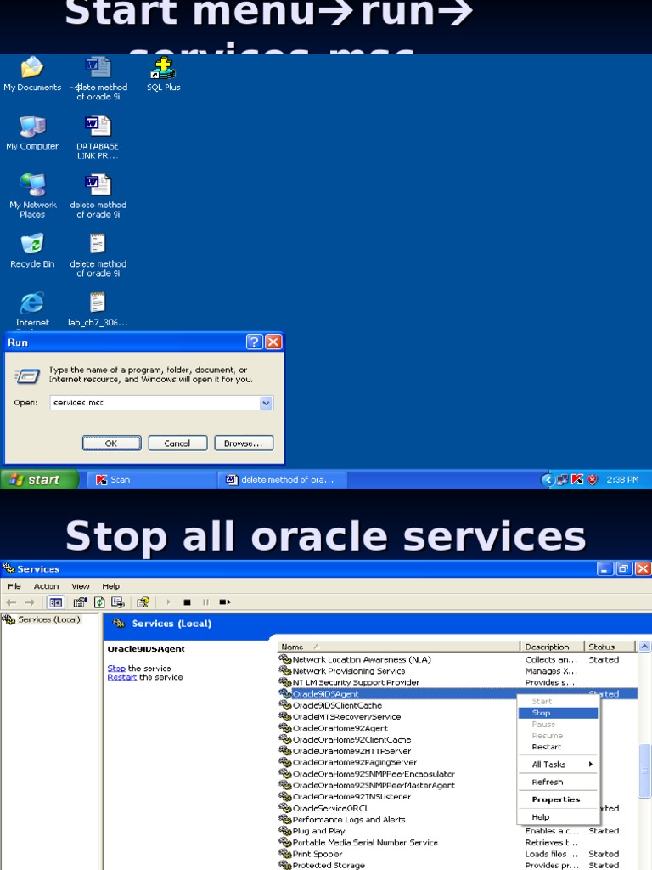Click the Run dialog help question-mark button
This screenshot has width=652, height=870.
pyautogui.click(x=254, y=342)
